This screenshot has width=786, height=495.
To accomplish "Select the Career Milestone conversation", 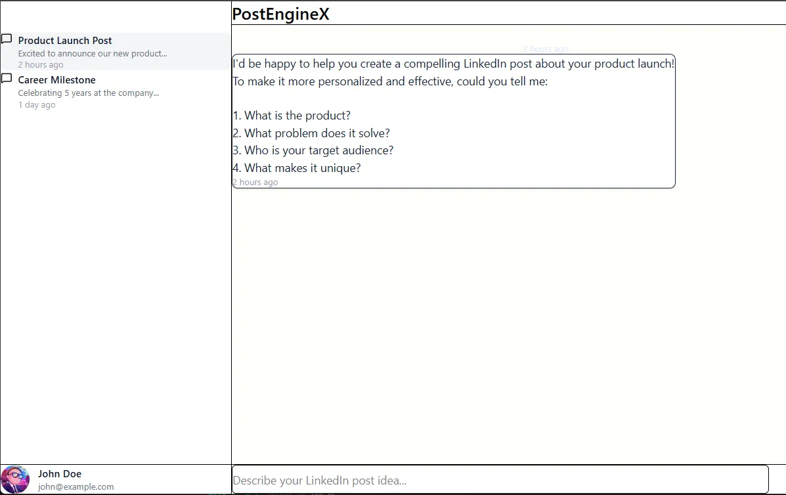I will (57, 80).
